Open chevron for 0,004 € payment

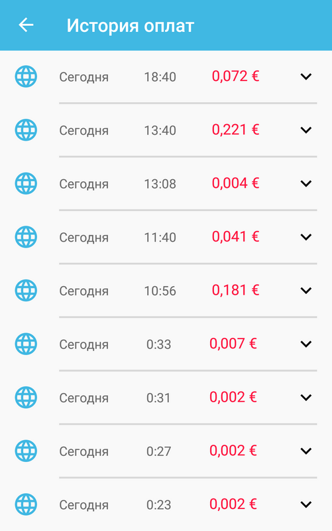306,184
